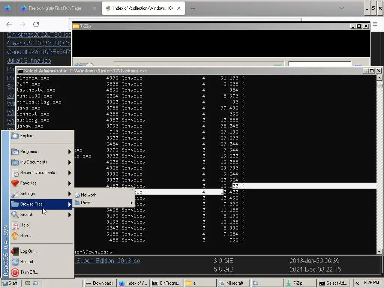Switch to Downloads taskbar window
The height and width of the screenshot is (288, 384).
click(100, 283)
